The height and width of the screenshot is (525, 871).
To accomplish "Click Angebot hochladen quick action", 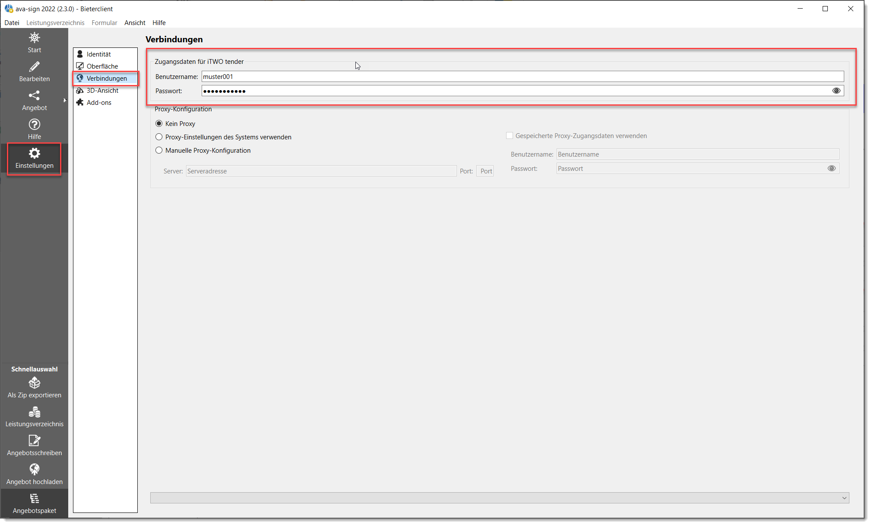I will pyautogui.click(x=34, y=475).
